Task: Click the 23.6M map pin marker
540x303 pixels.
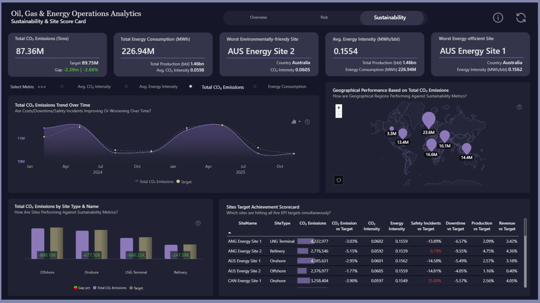Action: pyautogui.click(x=428, y=120)
